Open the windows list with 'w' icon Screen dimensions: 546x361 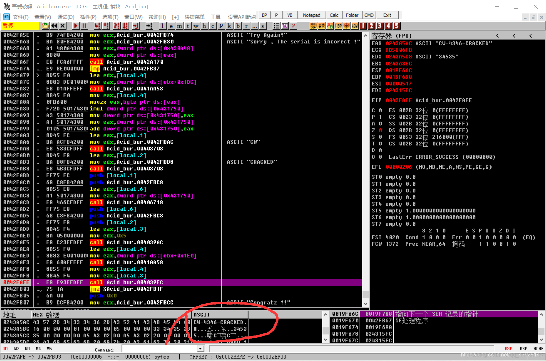tap(196, 26)
